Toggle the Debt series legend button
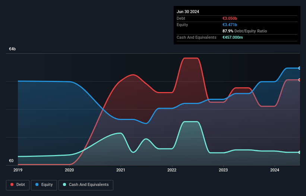This screenshot has height=196, width=306. (x=18, y=185)
